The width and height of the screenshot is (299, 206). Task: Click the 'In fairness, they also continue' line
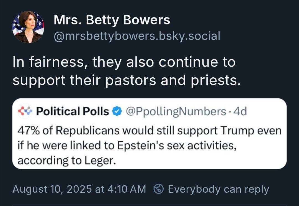click(124, 62)
